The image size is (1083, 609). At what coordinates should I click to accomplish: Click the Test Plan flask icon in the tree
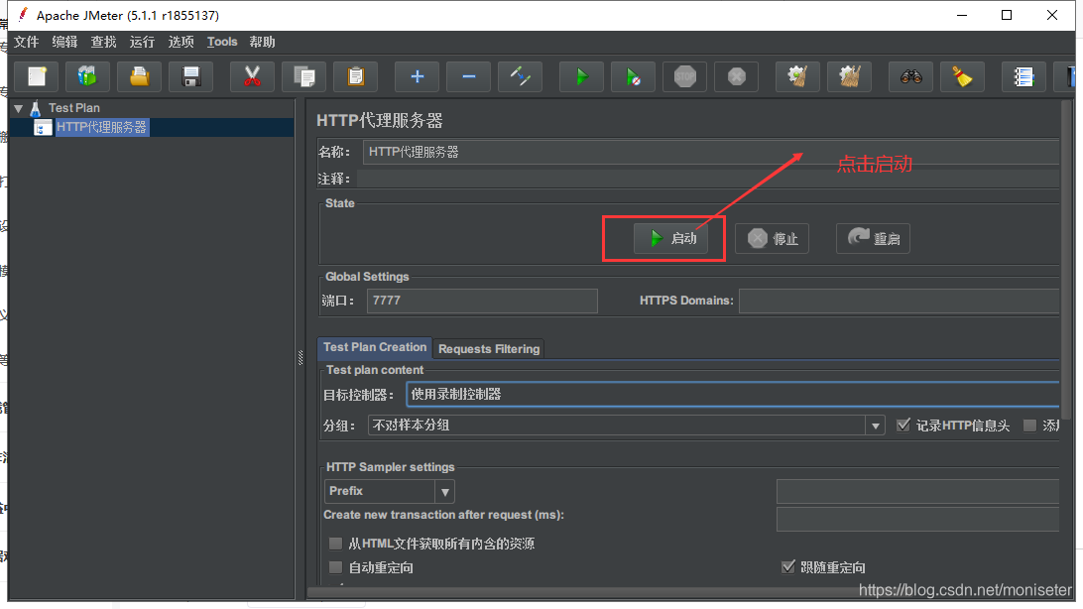[x=36, y=108]
